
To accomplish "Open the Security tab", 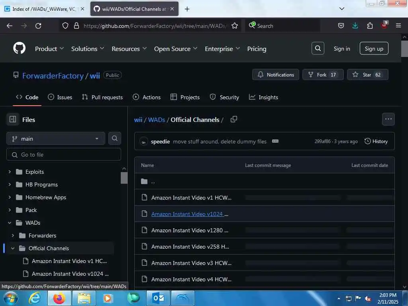I will click(224, 97).
